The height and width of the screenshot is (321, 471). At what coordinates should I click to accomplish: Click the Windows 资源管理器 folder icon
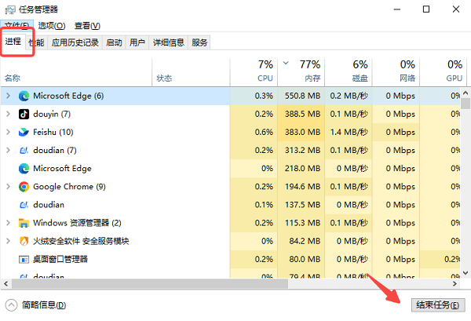coord(24,223)
